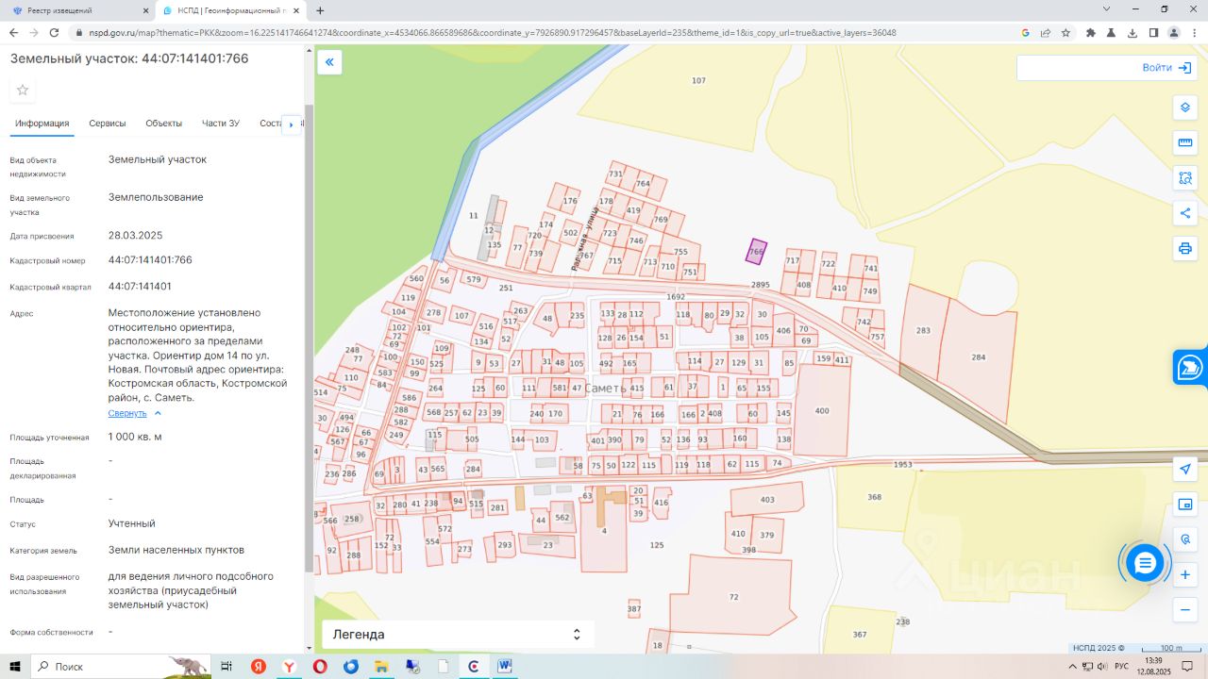Open the Chrome Labs flask icon
Viewport: 1208px width, 679px height.
(x=1112, y=32)
